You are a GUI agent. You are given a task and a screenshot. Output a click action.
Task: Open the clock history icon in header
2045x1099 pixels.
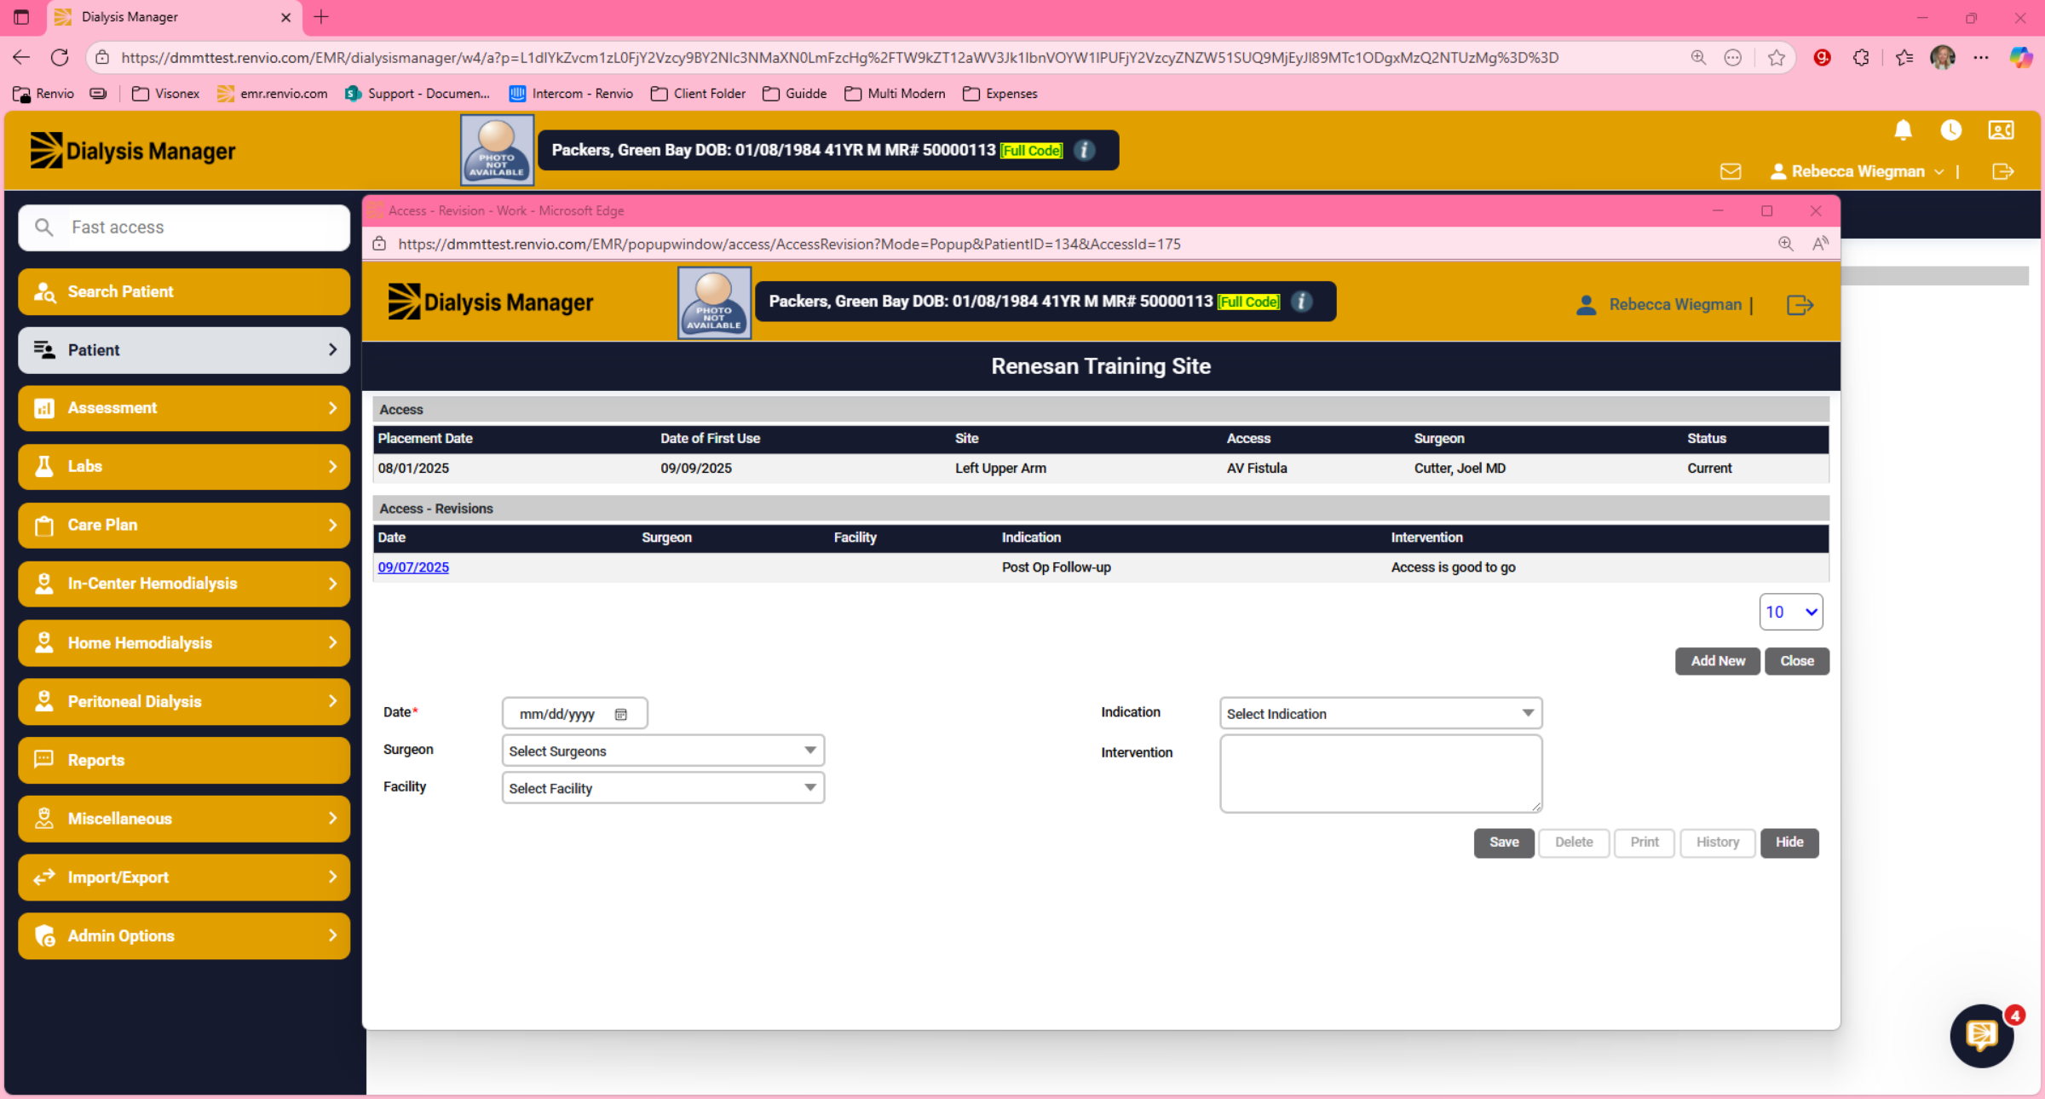(1950, 130)
